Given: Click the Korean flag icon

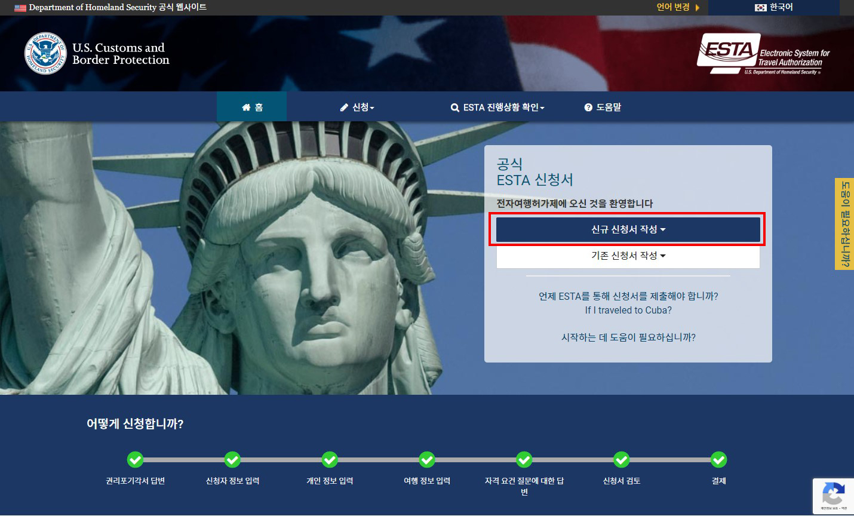Looking at the screenshot, I should tap(760, 8).
